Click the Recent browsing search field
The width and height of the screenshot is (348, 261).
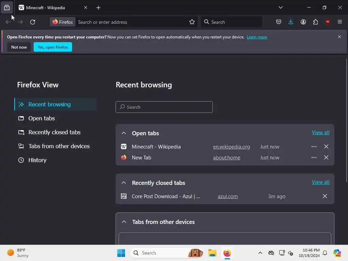point(164,107)
